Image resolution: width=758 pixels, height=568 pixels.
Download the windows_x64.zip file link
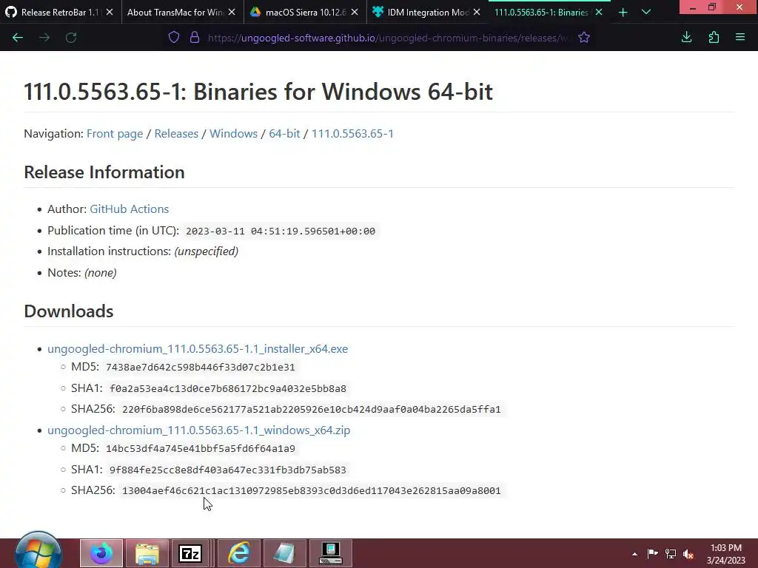(x=198, y=430)
